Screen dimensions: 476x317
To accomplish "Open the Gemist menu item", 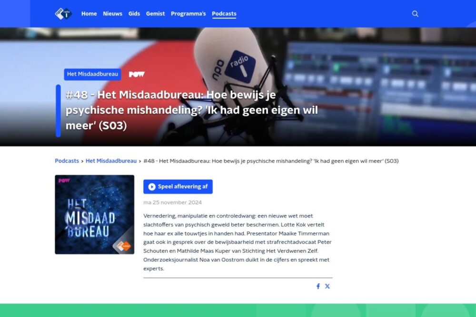I will (156, 14).
